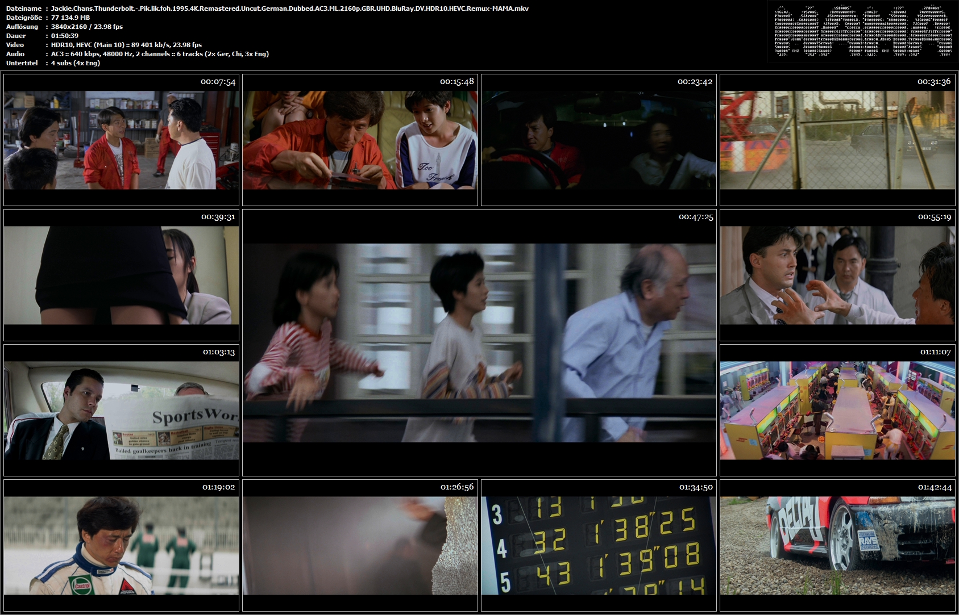Select the lap time scoreboard thumbnail
This screenshot has width=959, height=615.
tap(599, 546)
